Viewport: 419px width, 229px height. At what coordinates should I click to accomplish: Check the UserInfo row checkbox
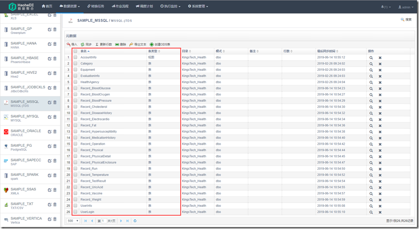point(76,205)
